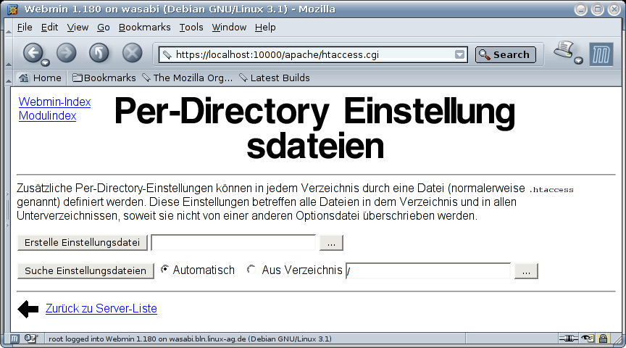626x348 pixels.
Task: Open the Print options dropdown arrow
Action: (x=578, y=61)
